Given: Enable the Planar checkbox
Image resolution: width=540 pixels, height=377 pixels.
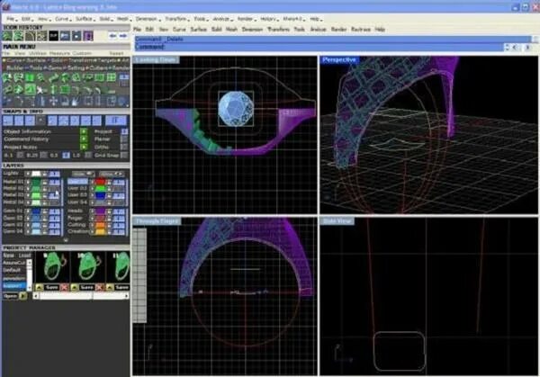Looking at the screenshot, I should coord(124,139).
